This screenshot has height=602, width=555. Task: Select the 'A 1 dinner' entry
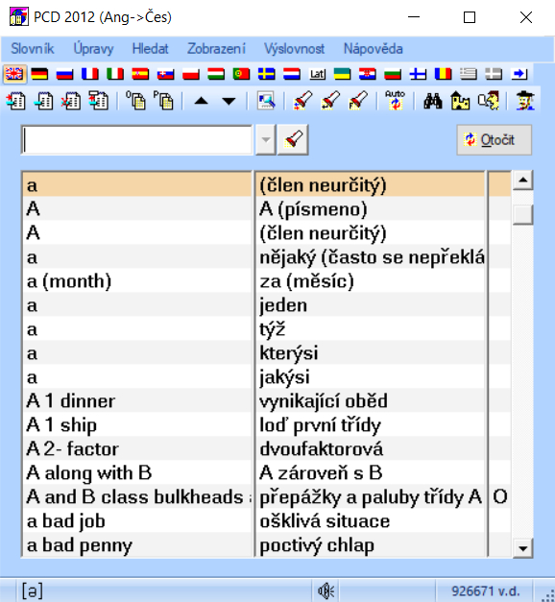(137, 400)
